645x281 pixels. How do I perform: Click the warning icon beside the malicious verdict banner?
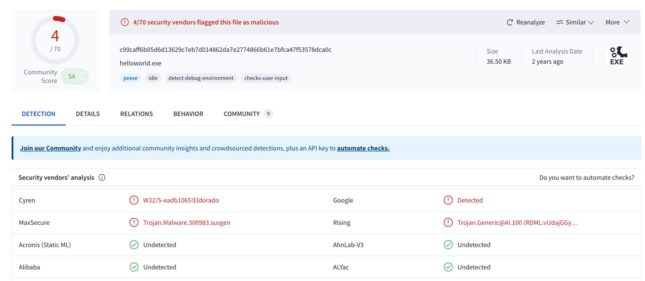(124, 22)
